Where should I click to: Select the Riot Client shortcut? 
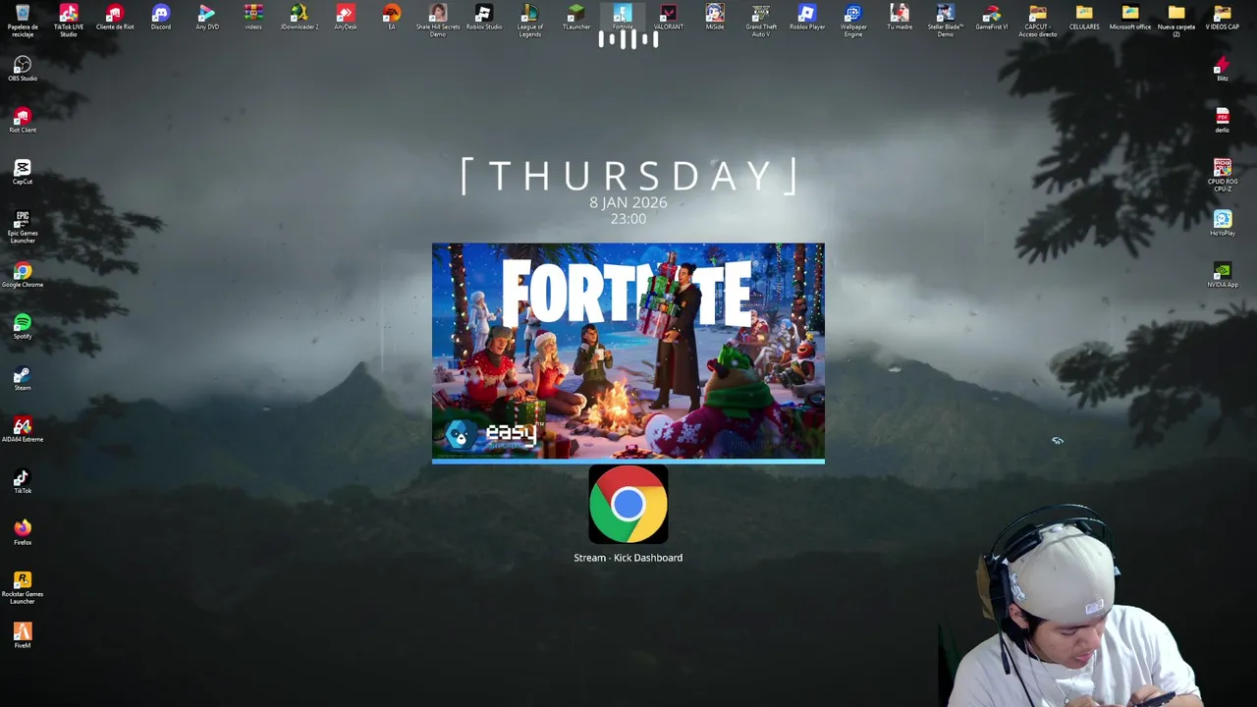click(23, 120)
